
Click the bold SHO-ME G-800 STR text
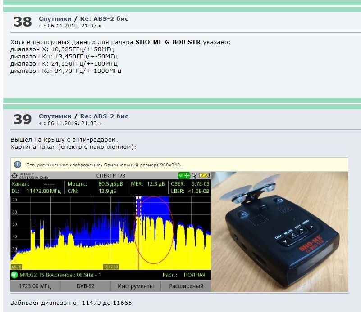pyautogui.click(x=168, y=42)
